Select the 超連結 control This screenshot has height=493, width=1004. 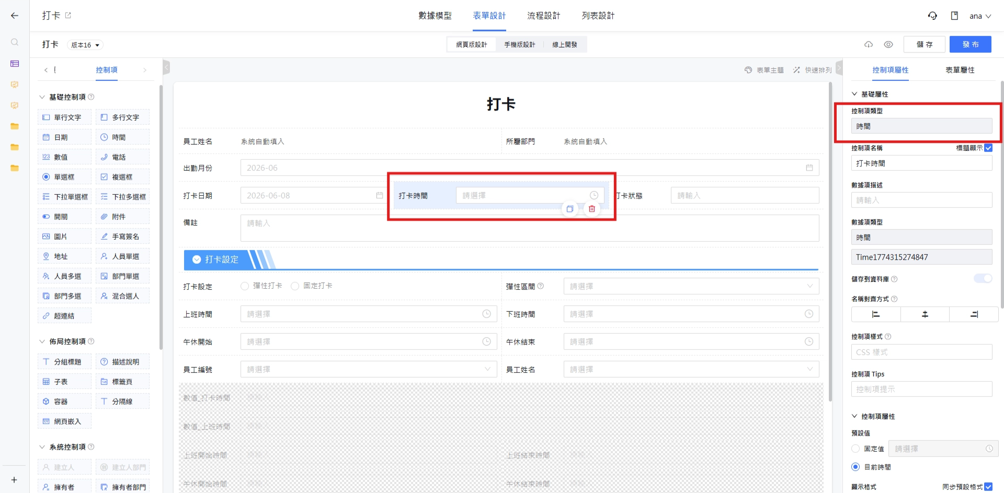pyautogui.click(x=64, y=315)
